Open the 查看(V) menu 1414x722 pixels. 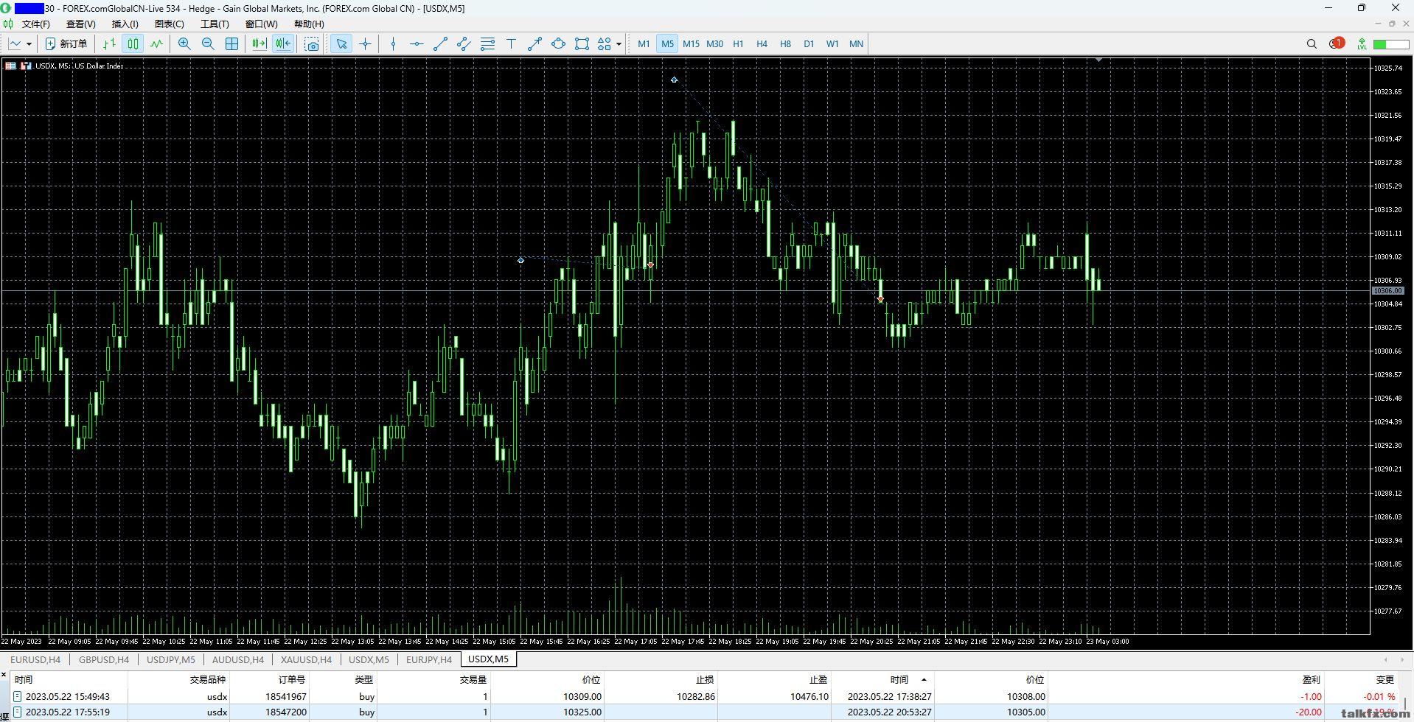point(81,24)
